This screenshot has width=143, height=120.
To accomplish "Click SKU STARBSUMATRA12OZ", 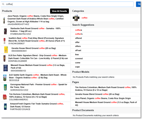I will [20, 34].
